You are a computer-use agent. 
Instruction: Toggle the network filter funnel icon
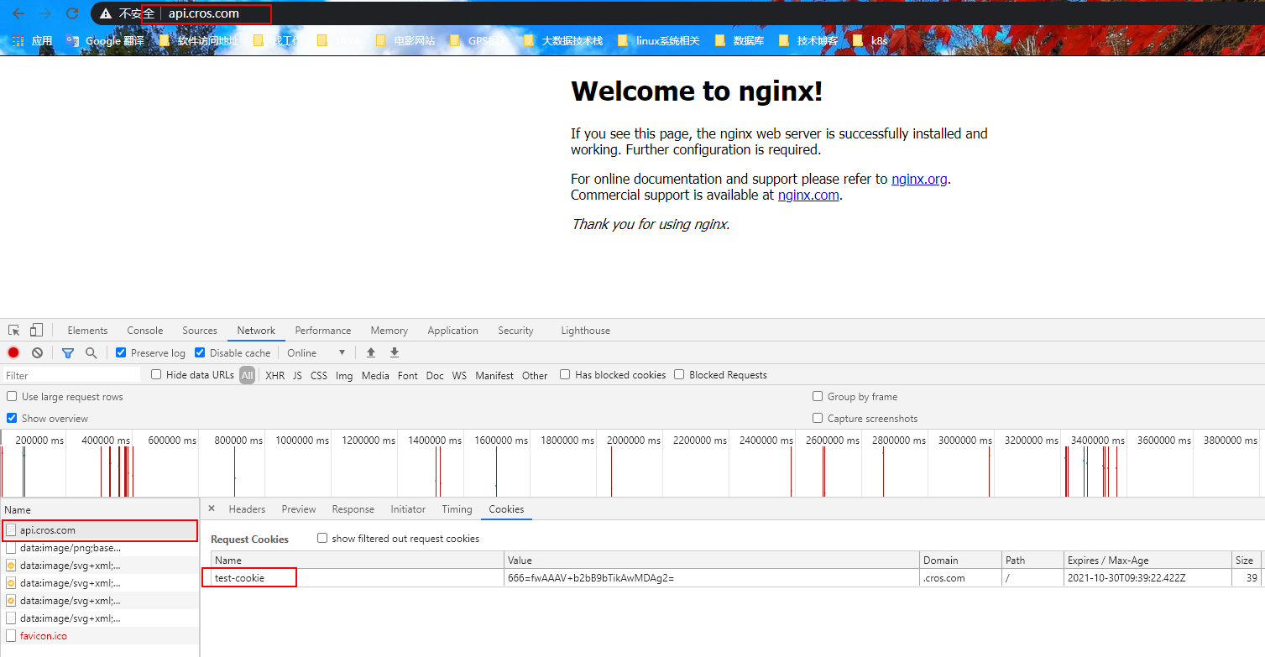(68, 353)
